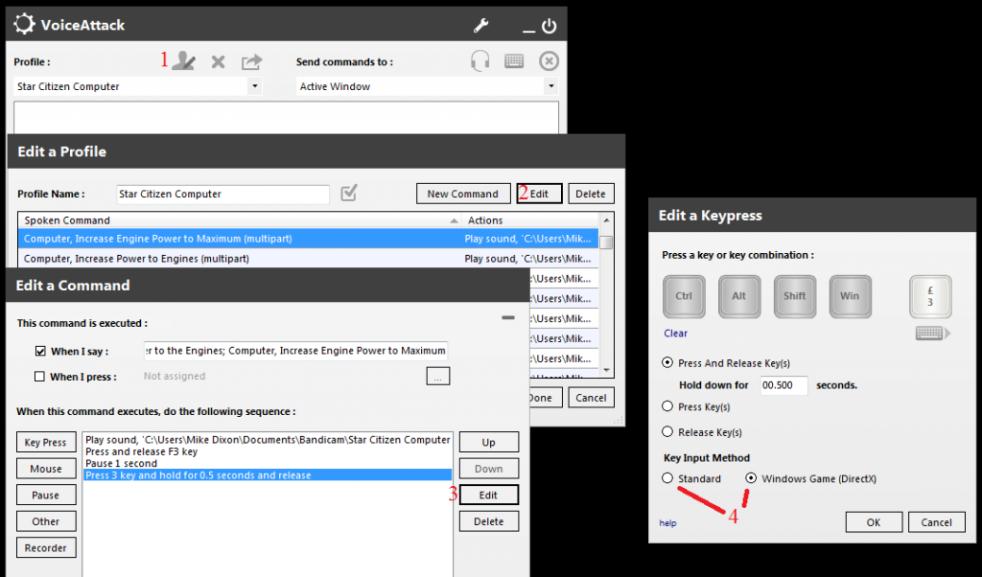Select the 'Release Key(s)' radio button
982x577 pixels.
[x=667, y=432]
